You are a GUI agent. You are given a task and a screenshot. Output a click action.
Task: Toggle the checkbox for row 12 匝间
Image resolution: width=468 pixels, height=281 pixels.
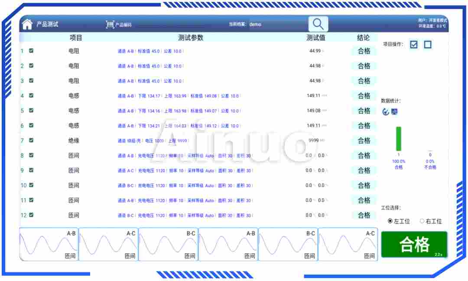[x=31, y=215]
